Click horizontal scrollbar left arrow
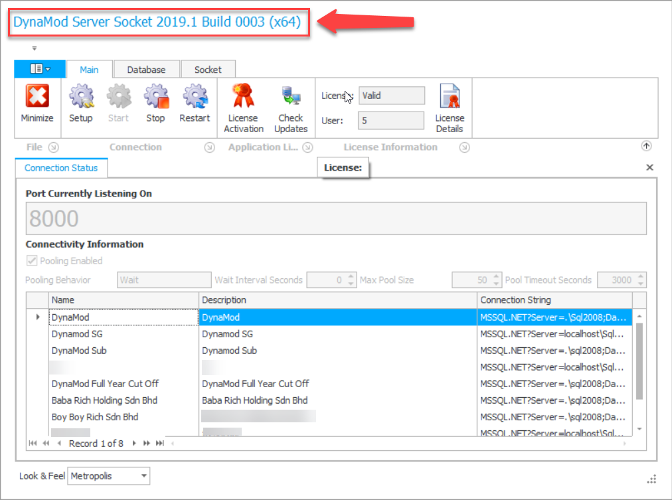 coord(172,444)
